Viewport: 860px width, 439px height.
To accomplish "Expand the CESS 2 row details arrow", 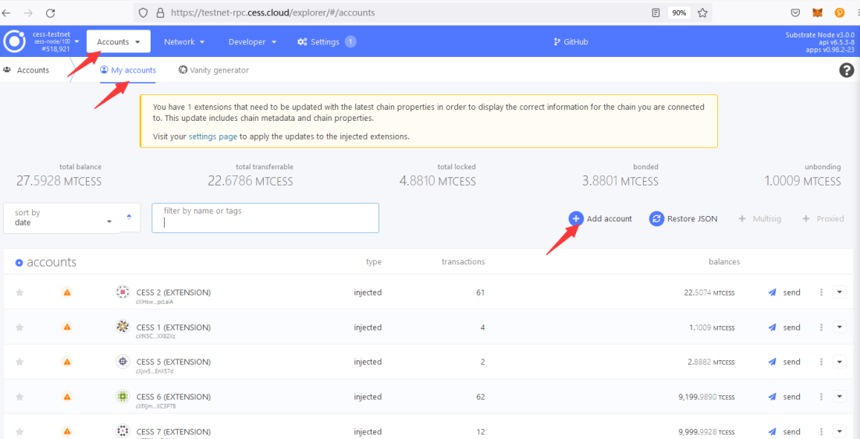I will [x=840, y=292].
